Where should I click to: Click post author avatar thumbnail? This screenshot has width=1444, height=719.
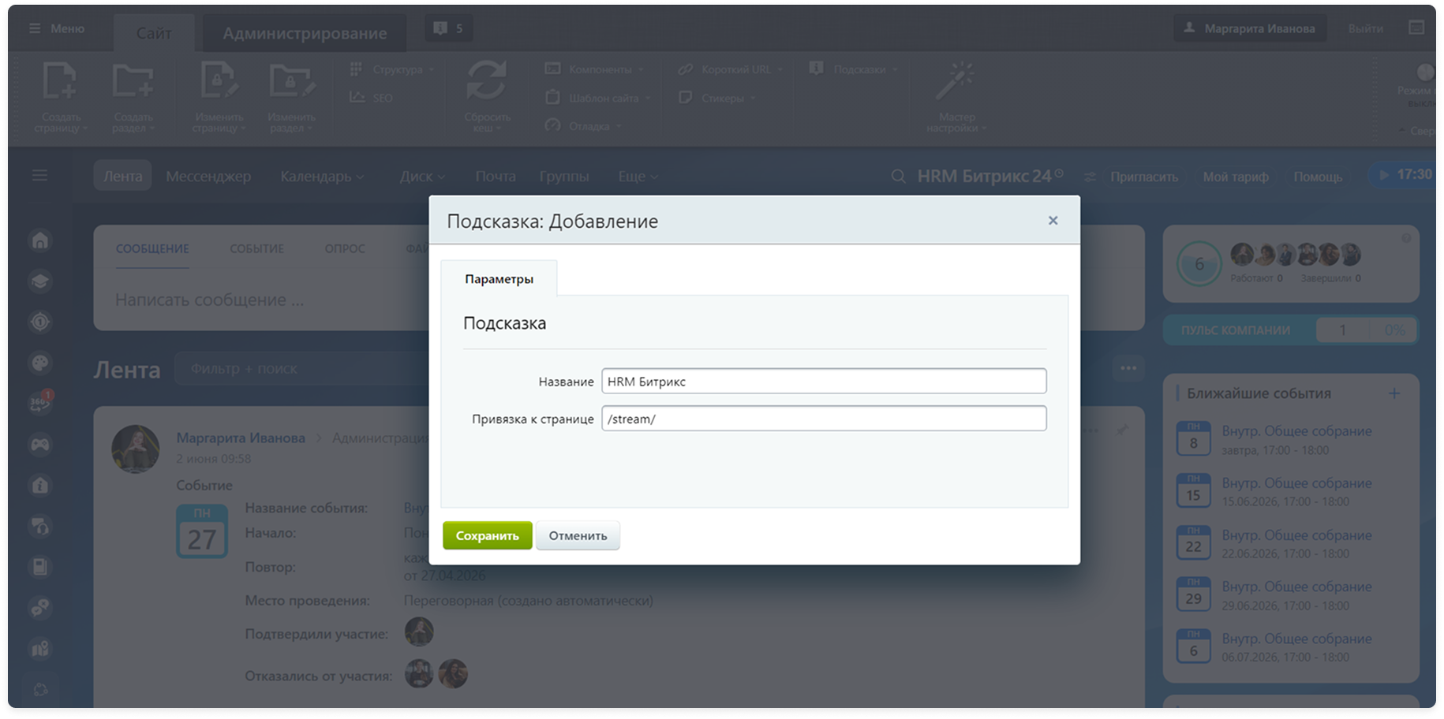pos(136,449)
